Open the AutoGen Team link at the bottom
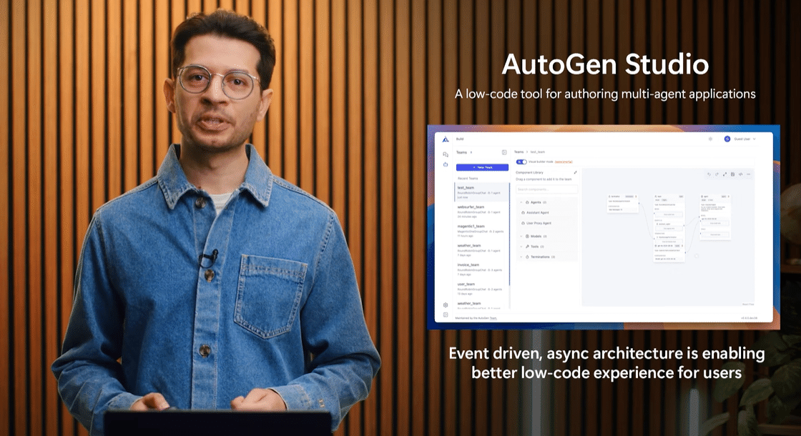This screenshot has width=801, height=436. point(493,318)
